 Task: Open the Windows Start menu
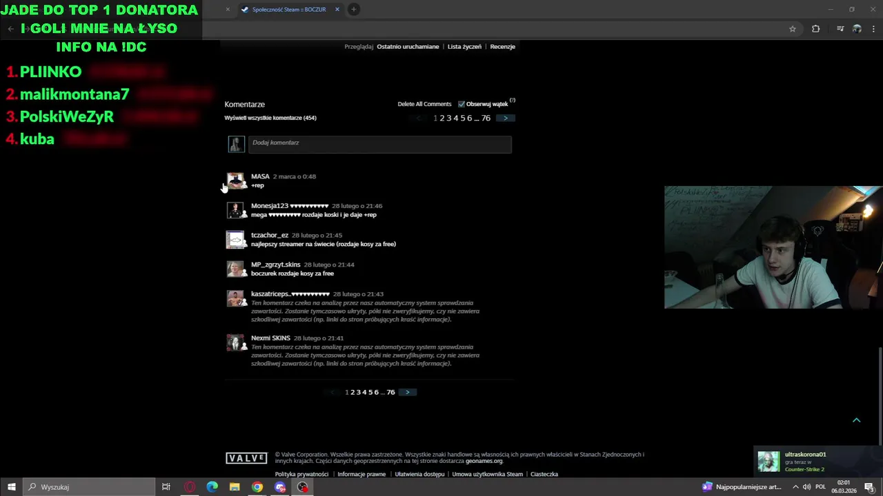(11, 487)
